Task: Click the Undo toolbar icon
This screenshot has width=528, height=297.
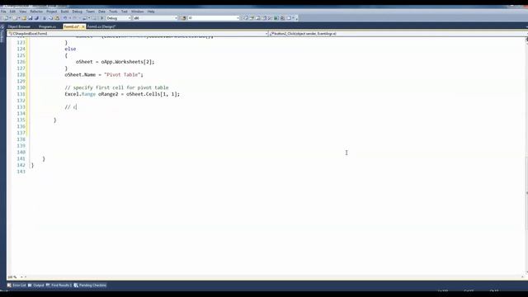Action: [65, 18]
